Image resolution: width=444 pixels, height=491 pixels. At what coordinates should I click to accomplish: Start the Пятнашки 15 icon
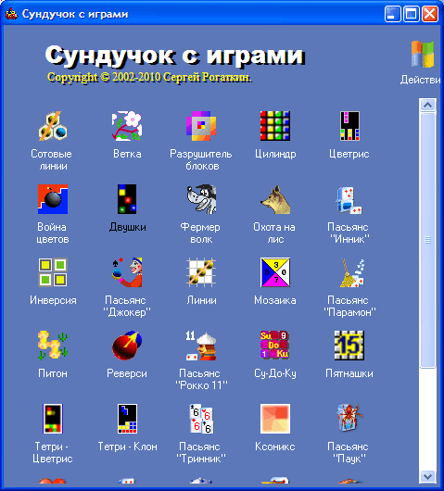(x=349, y=346)
